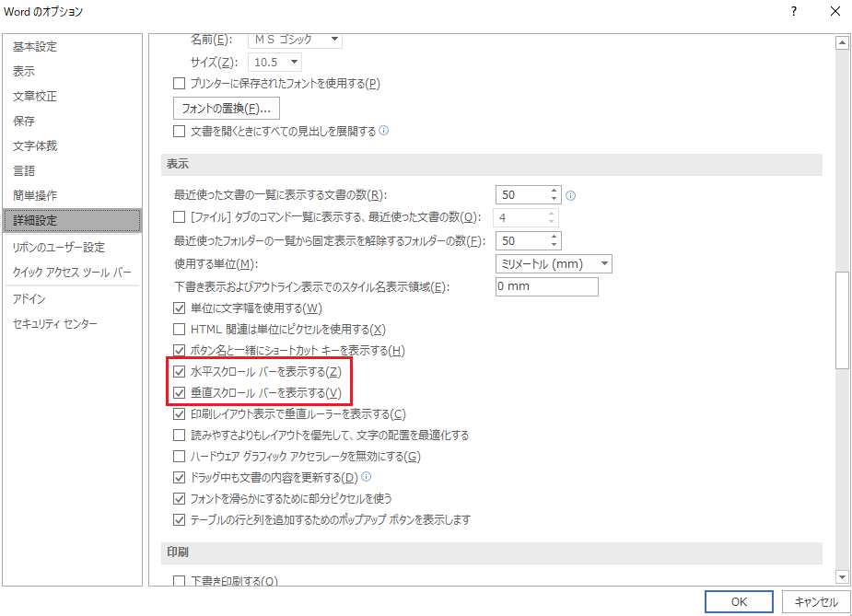
Task: Open 使用する単位 ミリメートル (mm) dropdown
Action: click(604, 264)
